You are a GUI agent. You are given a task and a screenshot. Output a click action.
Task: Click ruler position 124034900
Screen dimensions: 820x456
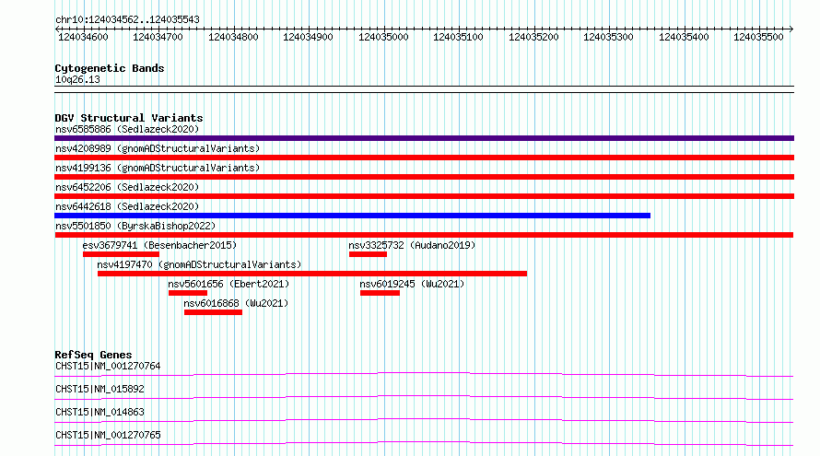click(x=308, y=37)
